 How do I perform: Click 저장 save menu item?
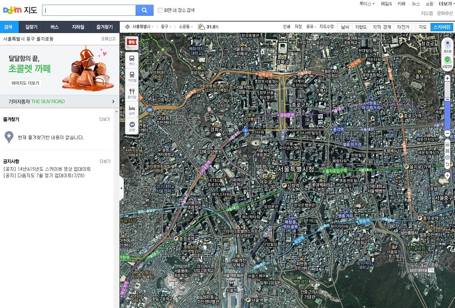[298, 27]
